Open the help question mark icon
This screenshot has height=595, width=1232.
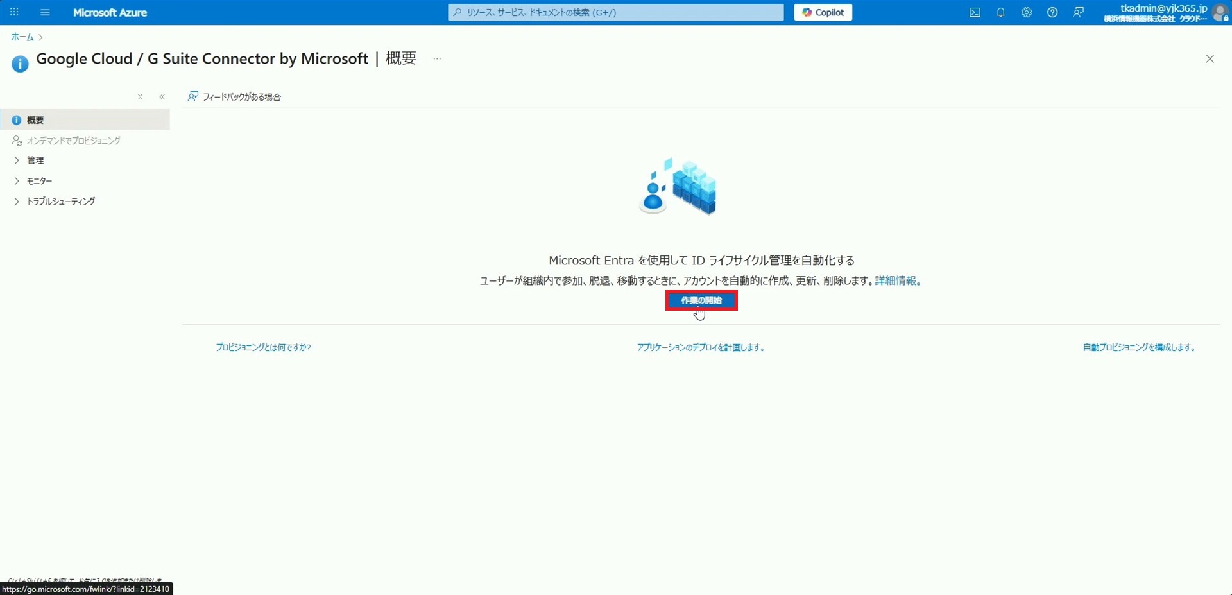click(1052, 12)
